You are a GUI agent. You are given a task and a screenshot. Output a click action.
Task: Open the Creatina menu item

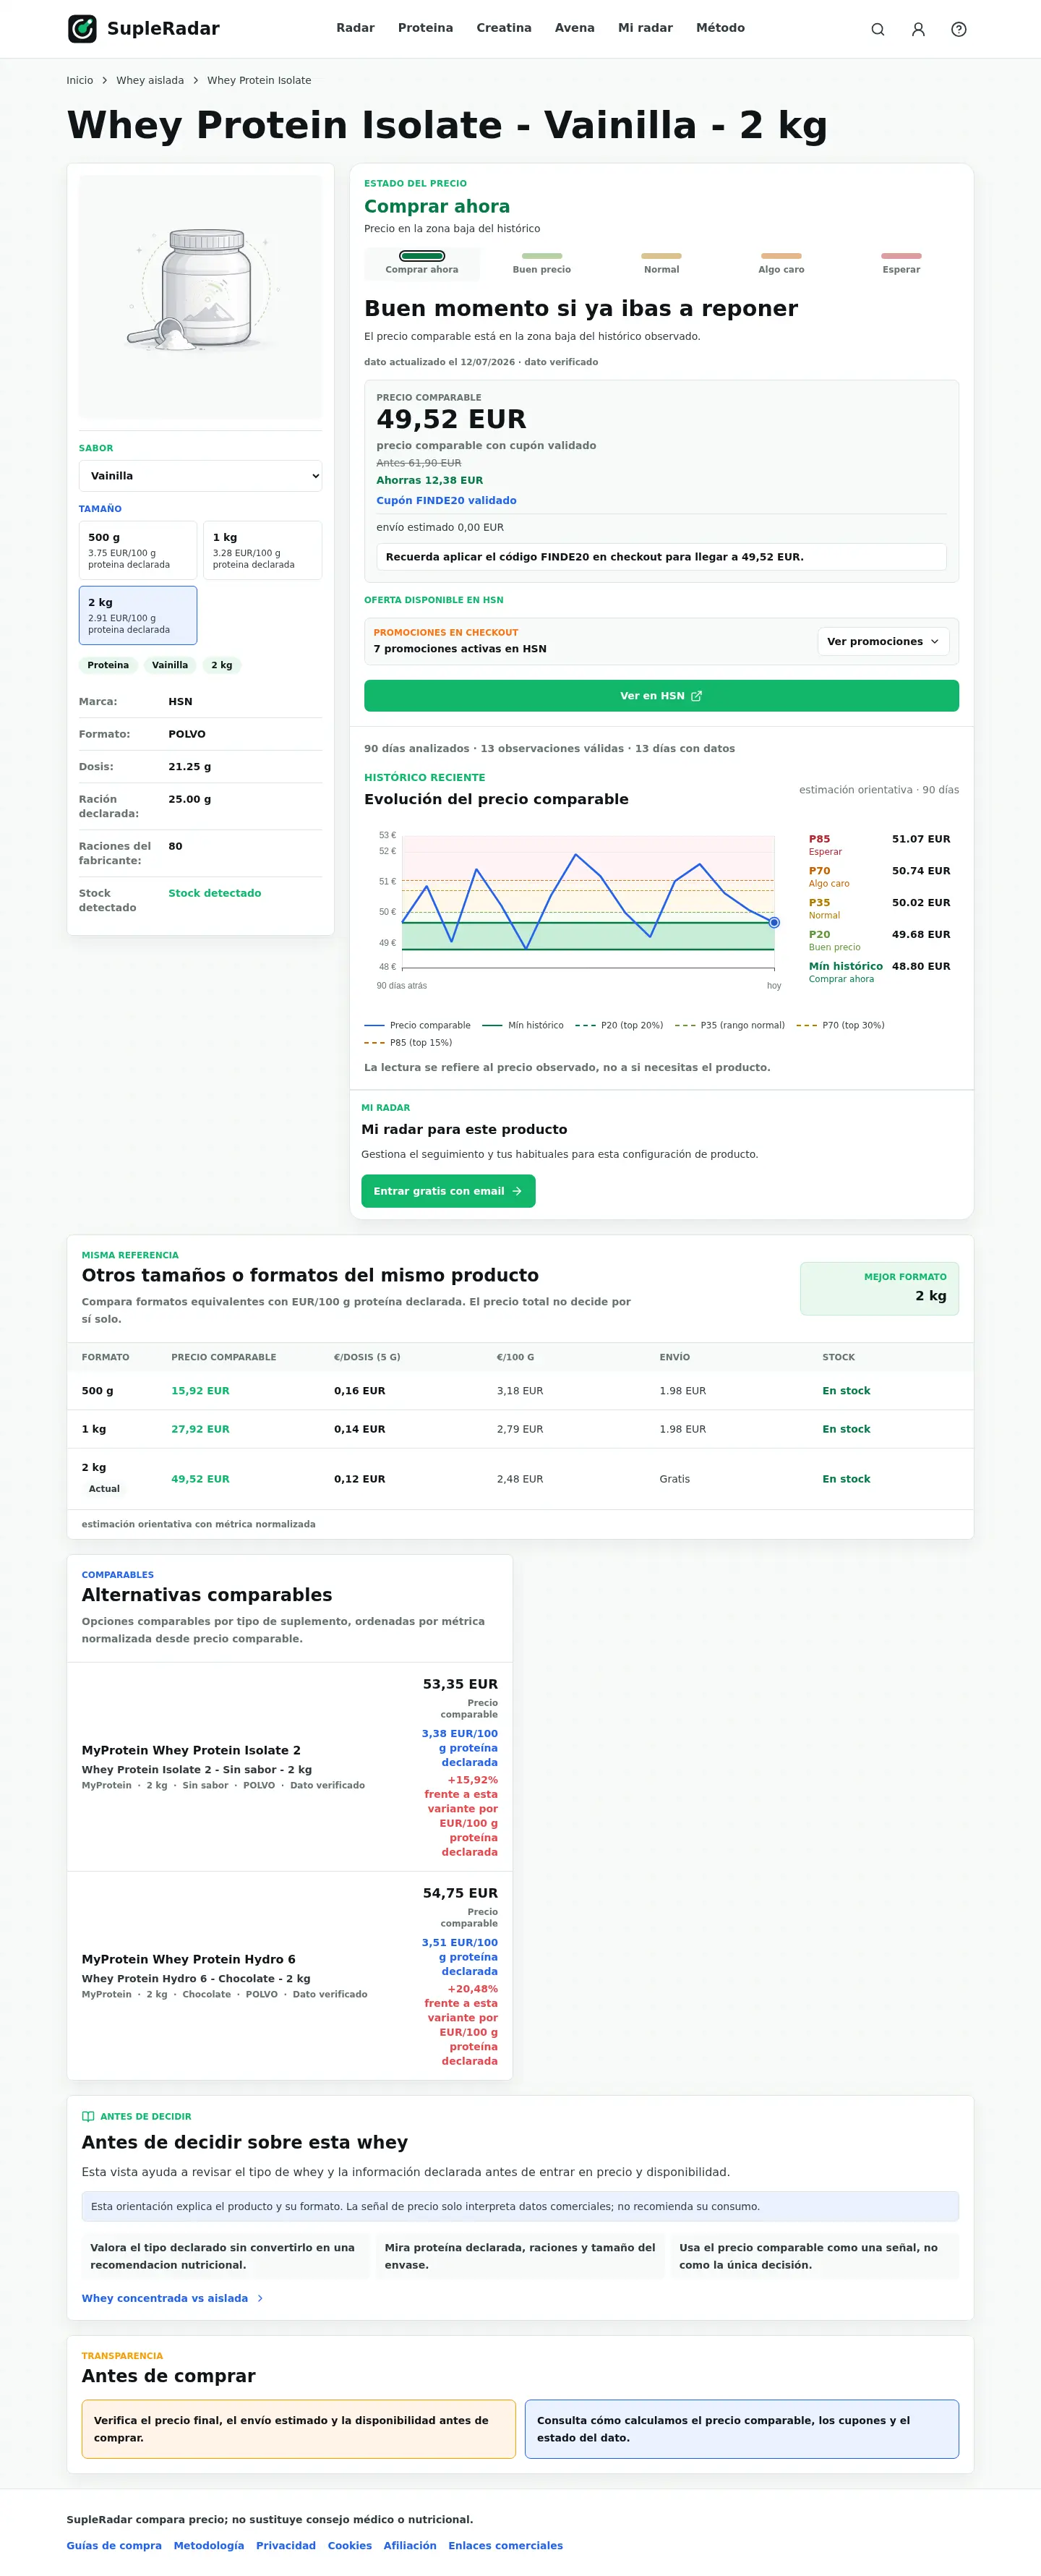[x=504, y=28]
